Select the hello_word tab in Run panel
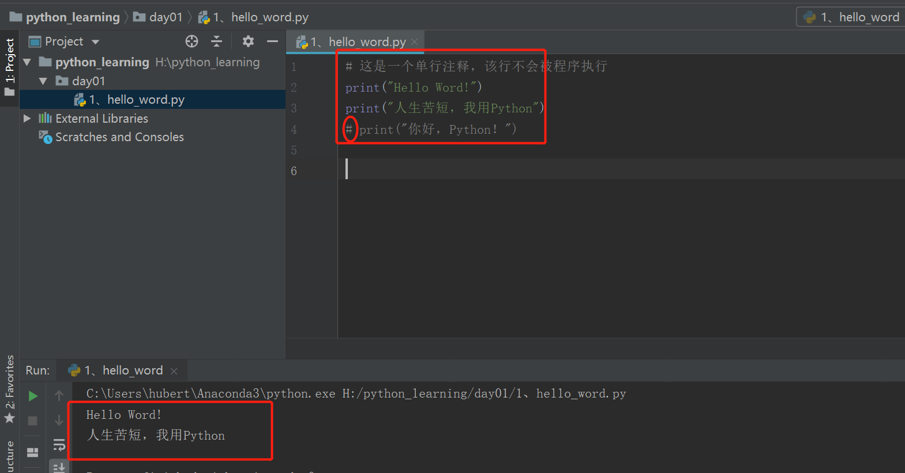Viewport: 905px width, 473px height. click(x=122, y=370)
